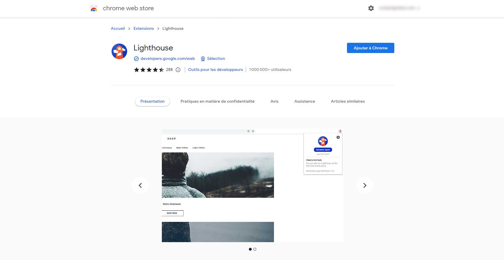The width and height of the screenshot is (504, 260).
Task: Click the Lighthouse extension logo icon
Action: point(119,51)
